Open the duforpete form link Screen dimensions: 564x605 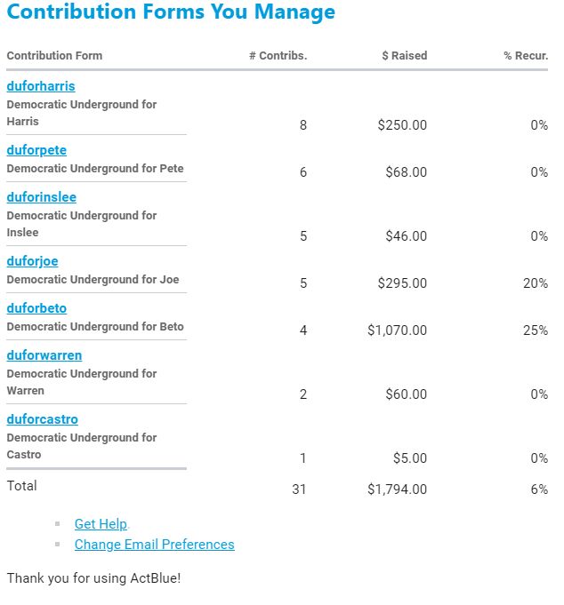tap(36, 150)
